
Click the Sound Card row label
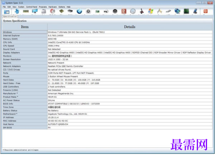25,49
